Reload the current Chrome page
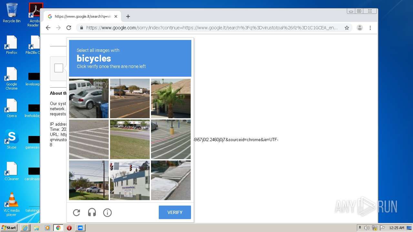The width and height of the screenshot is (413, 232). coord(69,28)
